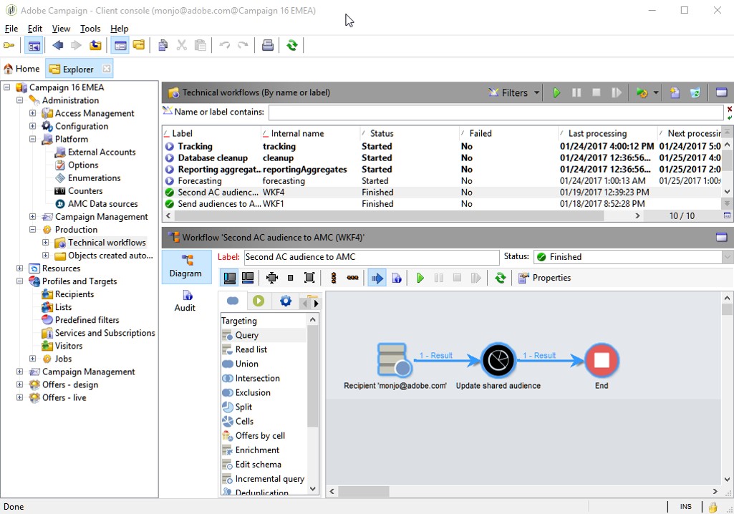Open the Tools menu
The image size is (734, 514).
(90, 29)
